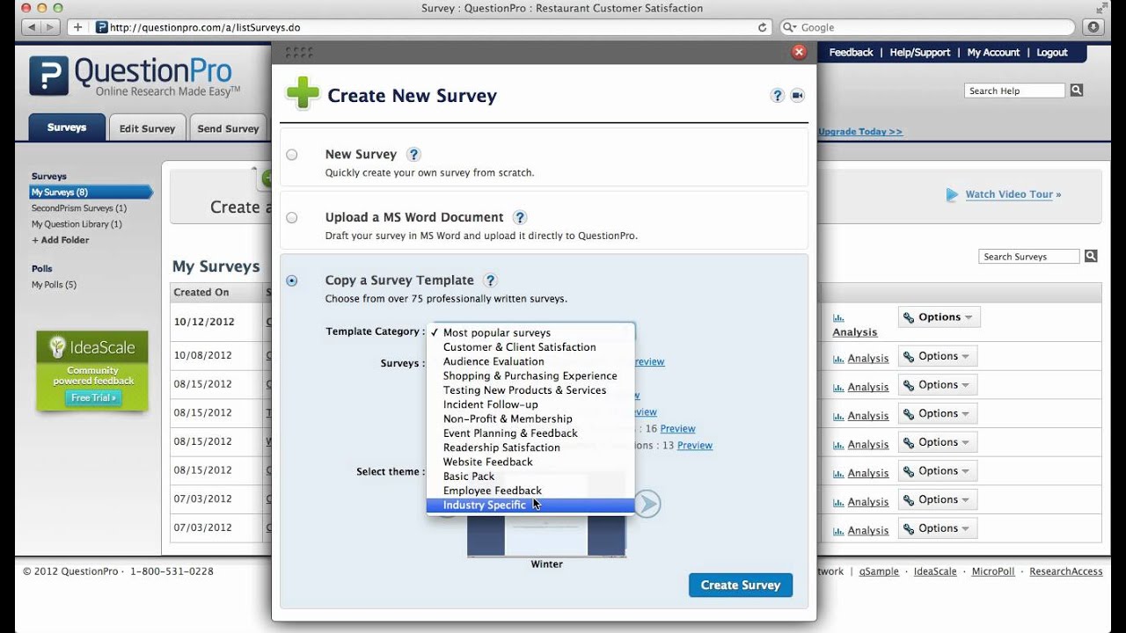The height and width of the screenshot is (633, 1126).
Task: Select the New Survey radio button
Action: coord(292,155)
